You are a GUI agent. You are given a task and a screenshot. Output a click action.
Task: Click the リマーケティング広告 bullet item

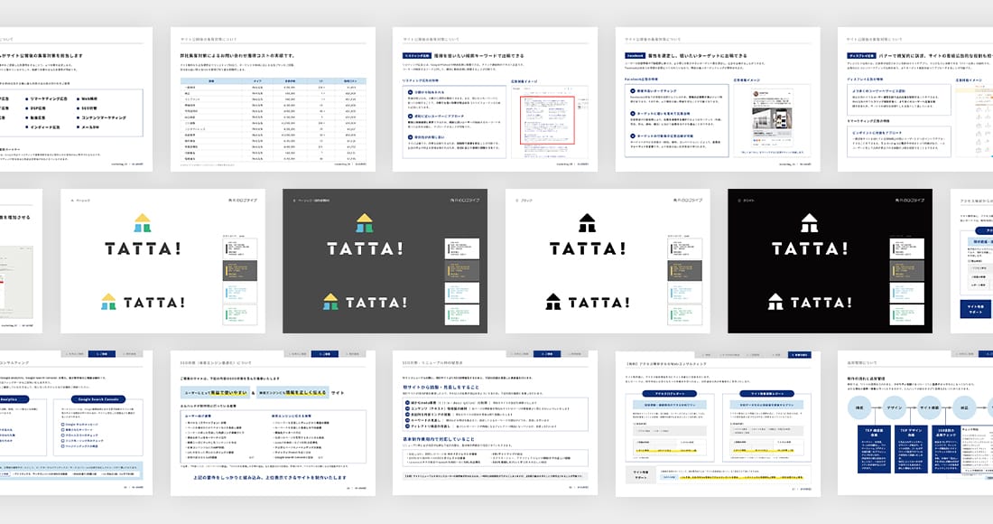(46, 99)
